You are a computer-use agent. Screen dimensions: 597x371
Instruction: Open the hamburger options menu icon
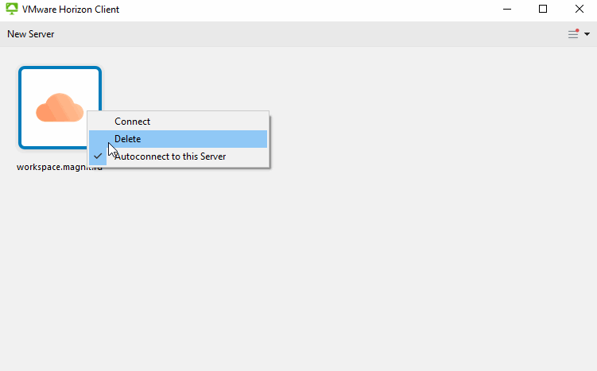tap(572, 34)
